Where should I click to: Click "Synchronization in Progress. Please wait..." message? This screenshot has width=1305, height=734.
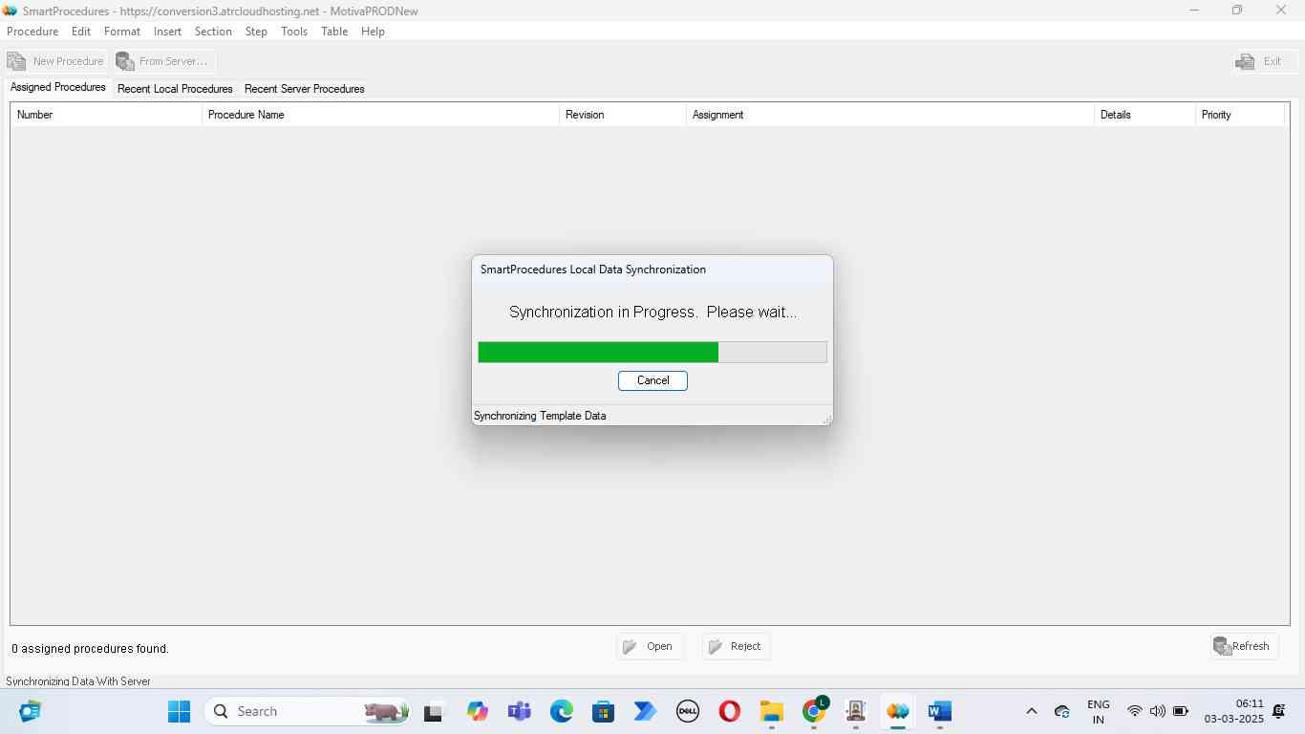pyautogui.click(x=652, y=313)
